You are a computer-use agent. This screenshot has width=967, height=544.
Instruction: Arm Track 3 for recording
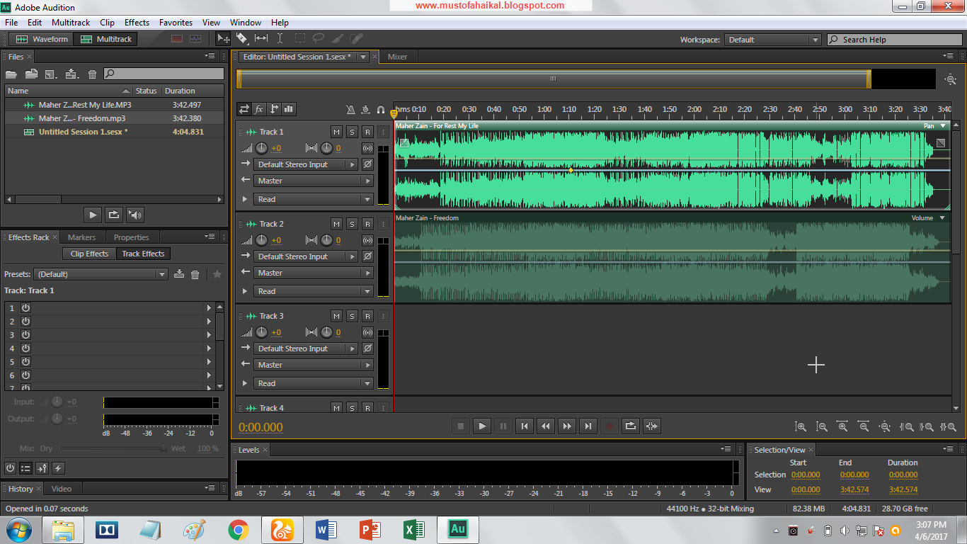(367, 316)
